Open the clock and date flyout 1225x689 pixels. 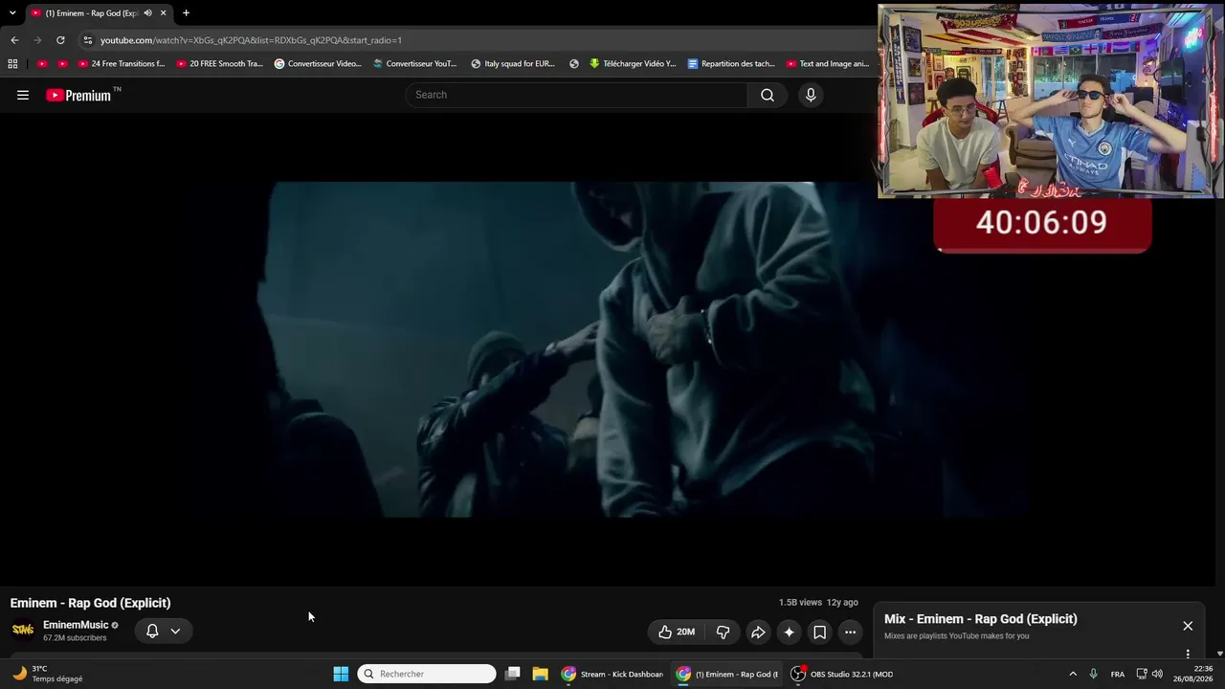(1193, 674)
